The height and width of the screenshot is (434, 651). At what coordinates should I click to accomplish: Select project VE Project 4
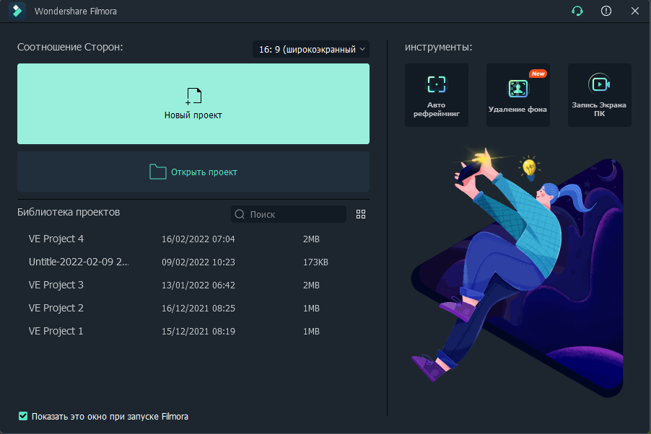[56, 239]
